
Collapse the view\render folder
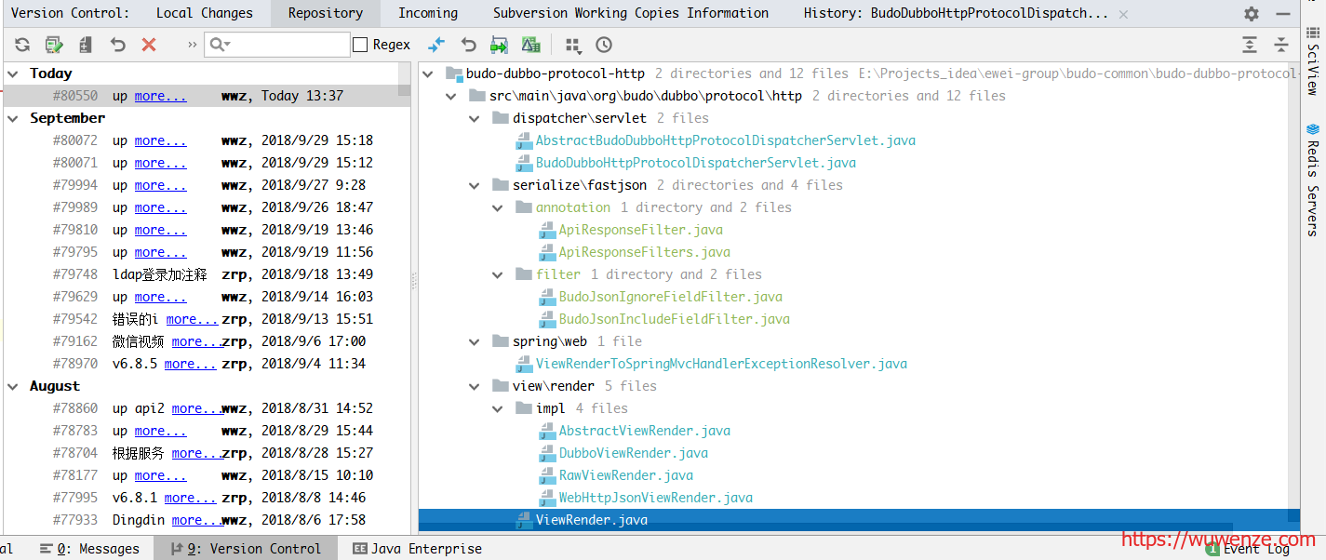tap(474, 386)
